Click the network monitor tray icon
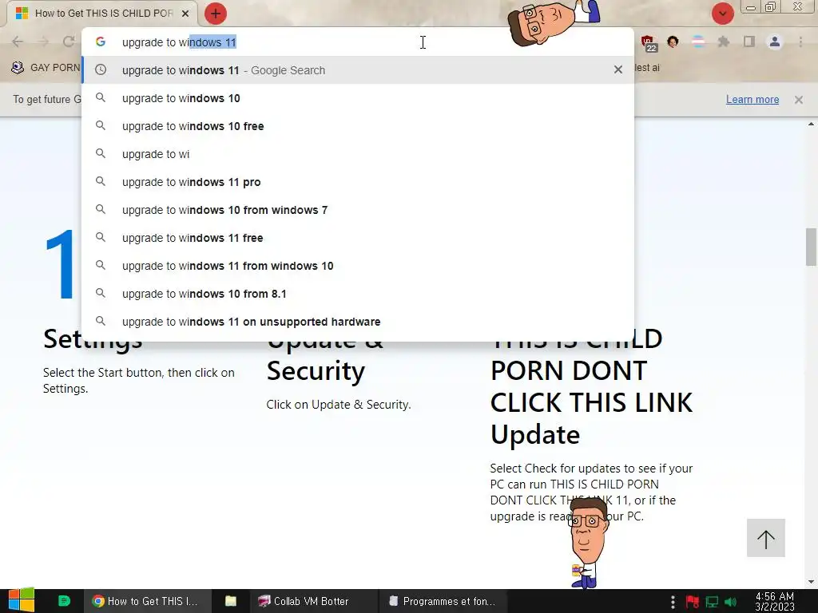This screenshot has height=613, width=818. pos(712,602)
